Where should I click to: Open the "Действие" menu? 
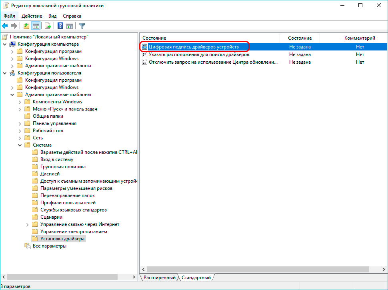(32, 16)
